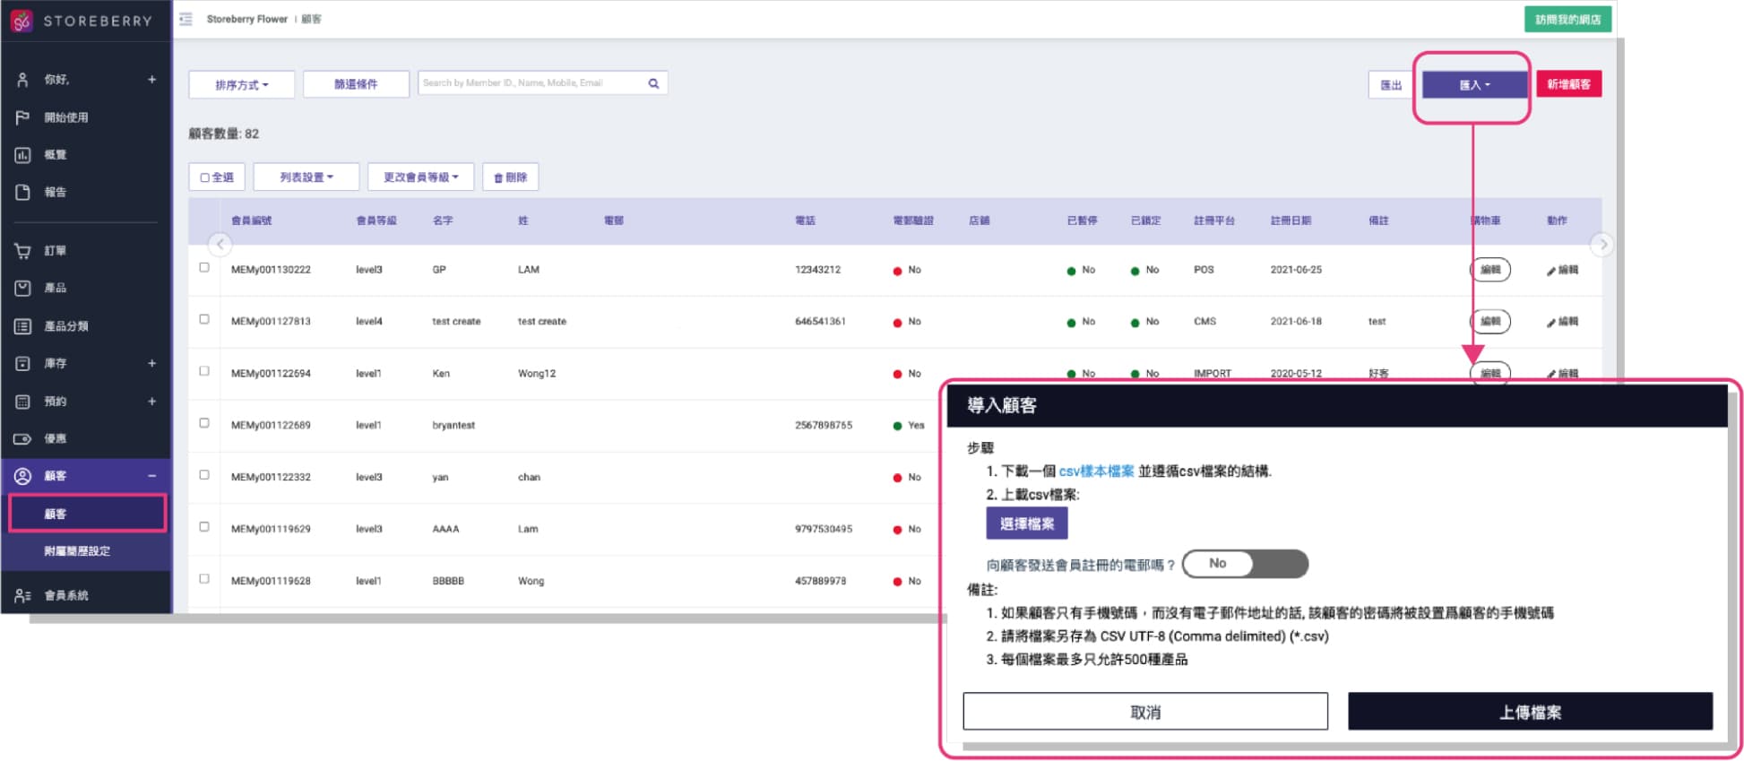The height and width of the screenshot is (761, 1744).
Task: Expand 預約 booking in sidebar
Action: [152, 402]
